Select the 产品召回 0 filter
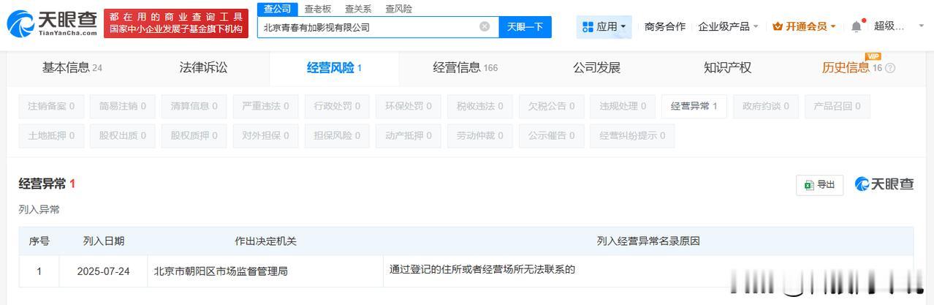 (837, 106)
